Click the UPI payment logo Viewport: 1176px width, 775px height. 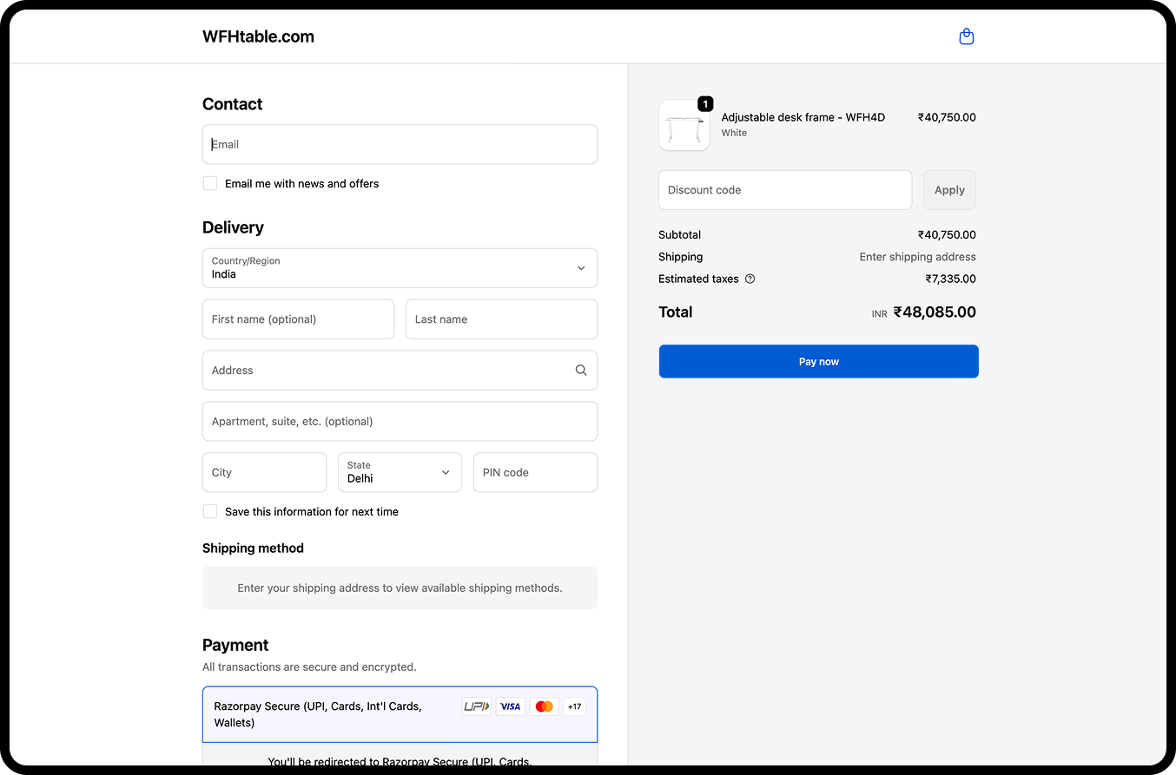tap(476, 706)
